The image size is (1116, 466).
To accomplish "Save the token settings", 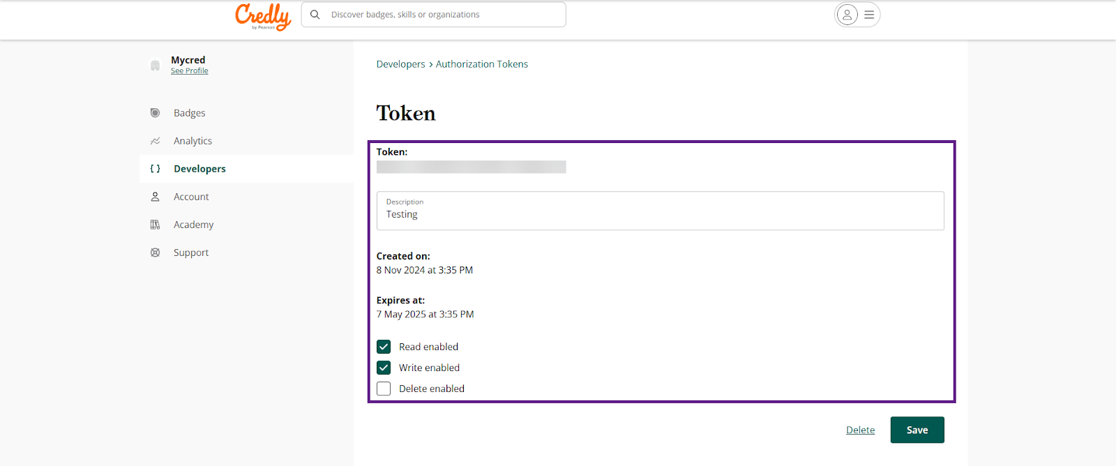I will point(917,430).
